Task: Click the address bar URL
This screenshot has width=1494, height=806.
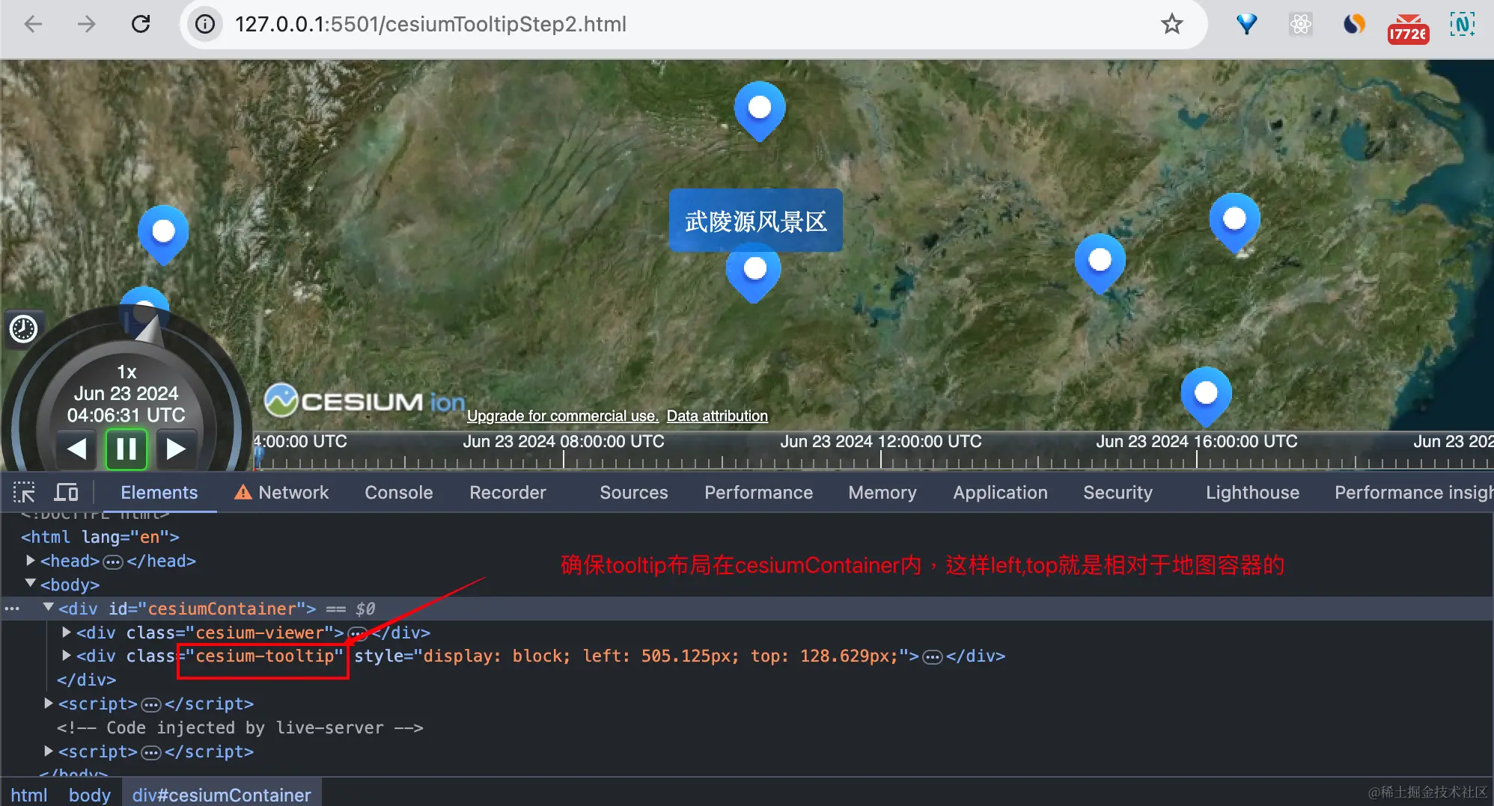Action: tap(430, 24)
